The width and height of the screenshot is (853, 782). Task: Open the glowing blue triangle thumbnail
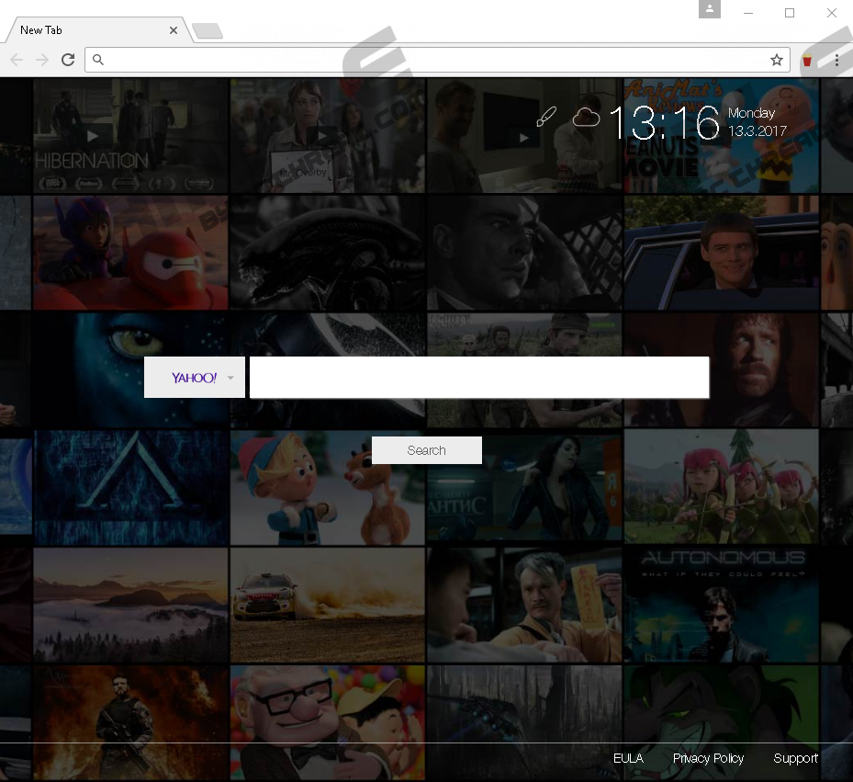(130, 487)
